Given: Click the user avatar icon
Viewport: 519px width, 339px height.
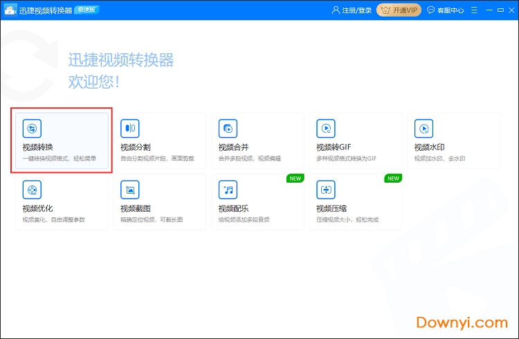Looking at the screenshot, I should click(x=336, y=10).
